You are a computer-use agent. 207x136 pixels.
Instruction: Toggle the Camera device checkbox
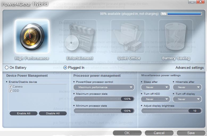[x=10, y=87]
